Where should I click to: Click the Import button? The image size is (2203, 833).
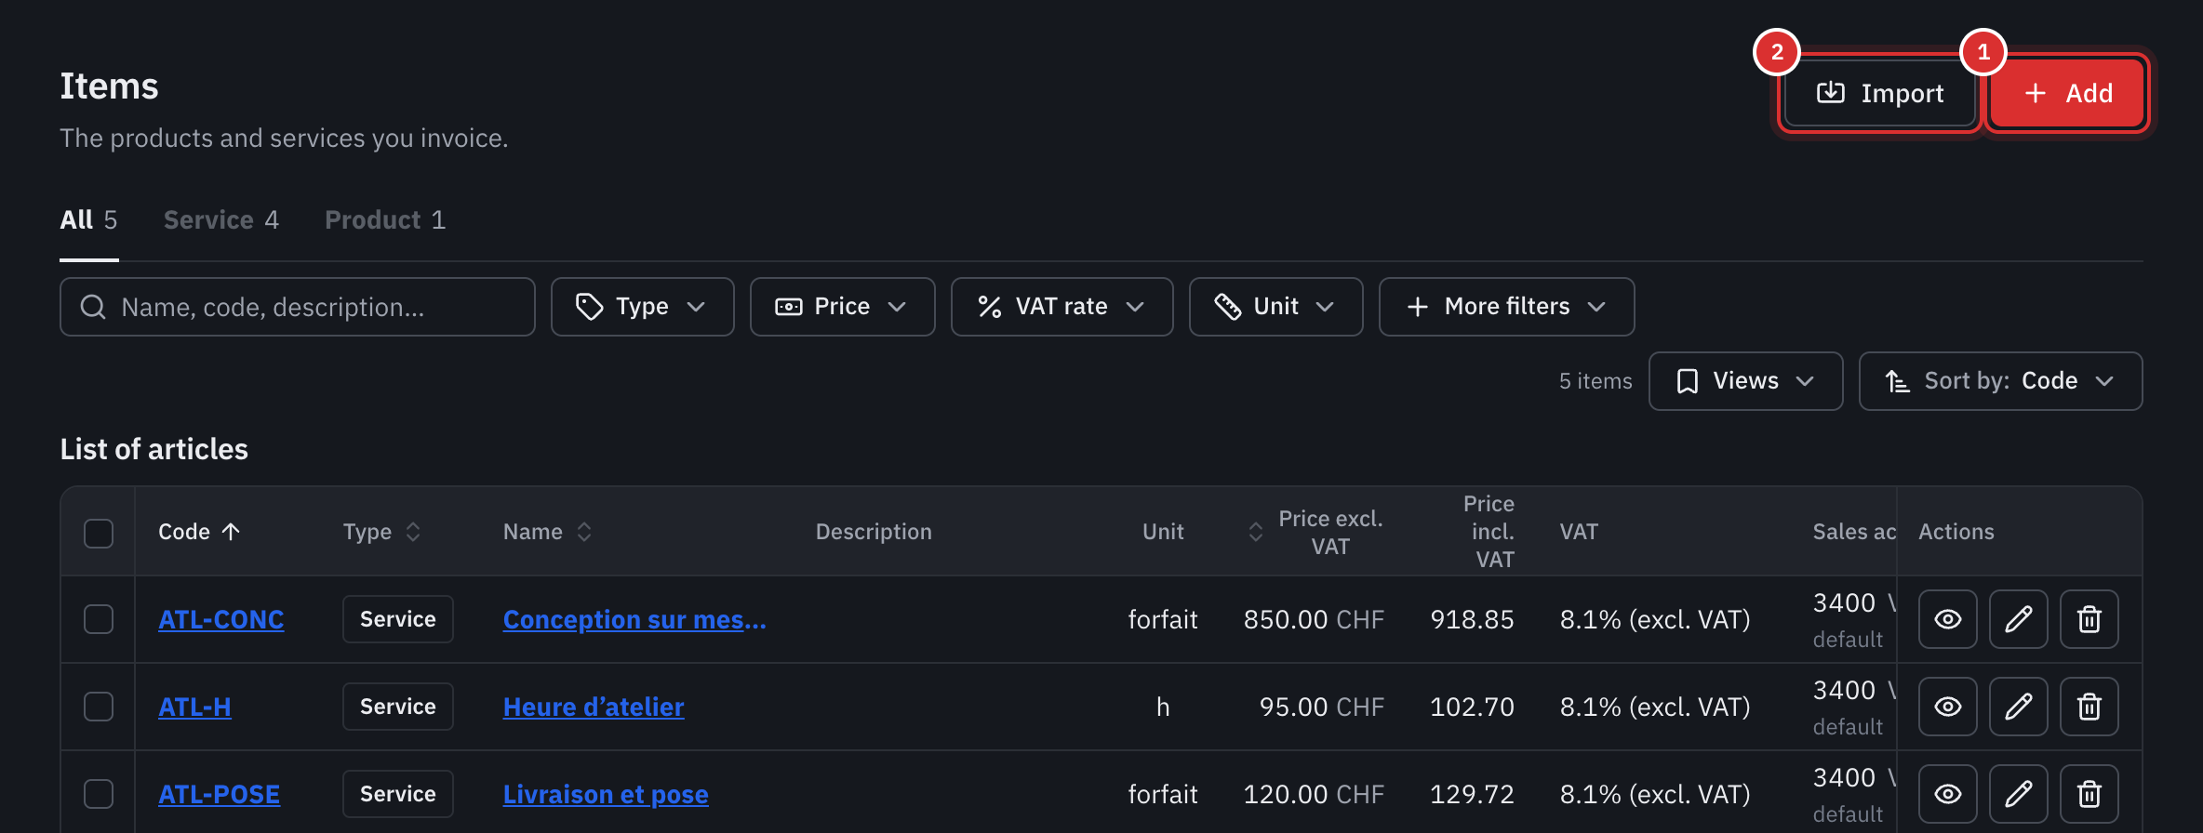(1880, 93)
